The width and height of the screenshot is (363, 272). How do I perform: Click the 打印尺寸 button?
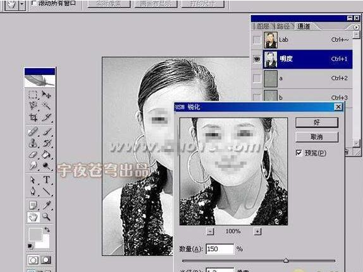pyautogui.click(x=203, y=4)
